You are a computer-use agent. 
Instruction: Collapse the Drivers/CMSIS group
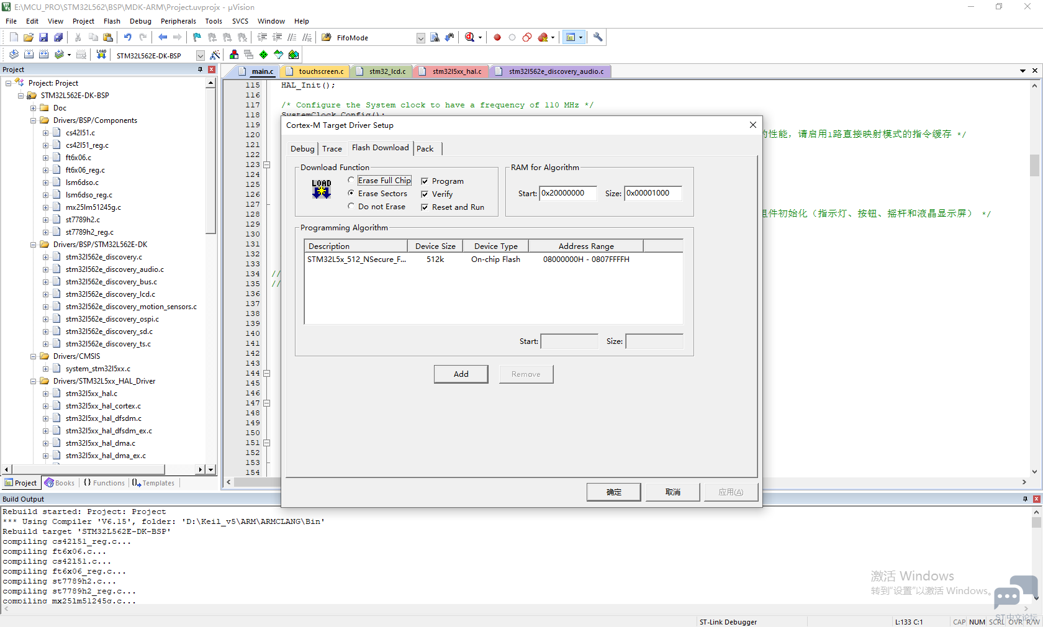pyautogui.click(x=33, y=356)
